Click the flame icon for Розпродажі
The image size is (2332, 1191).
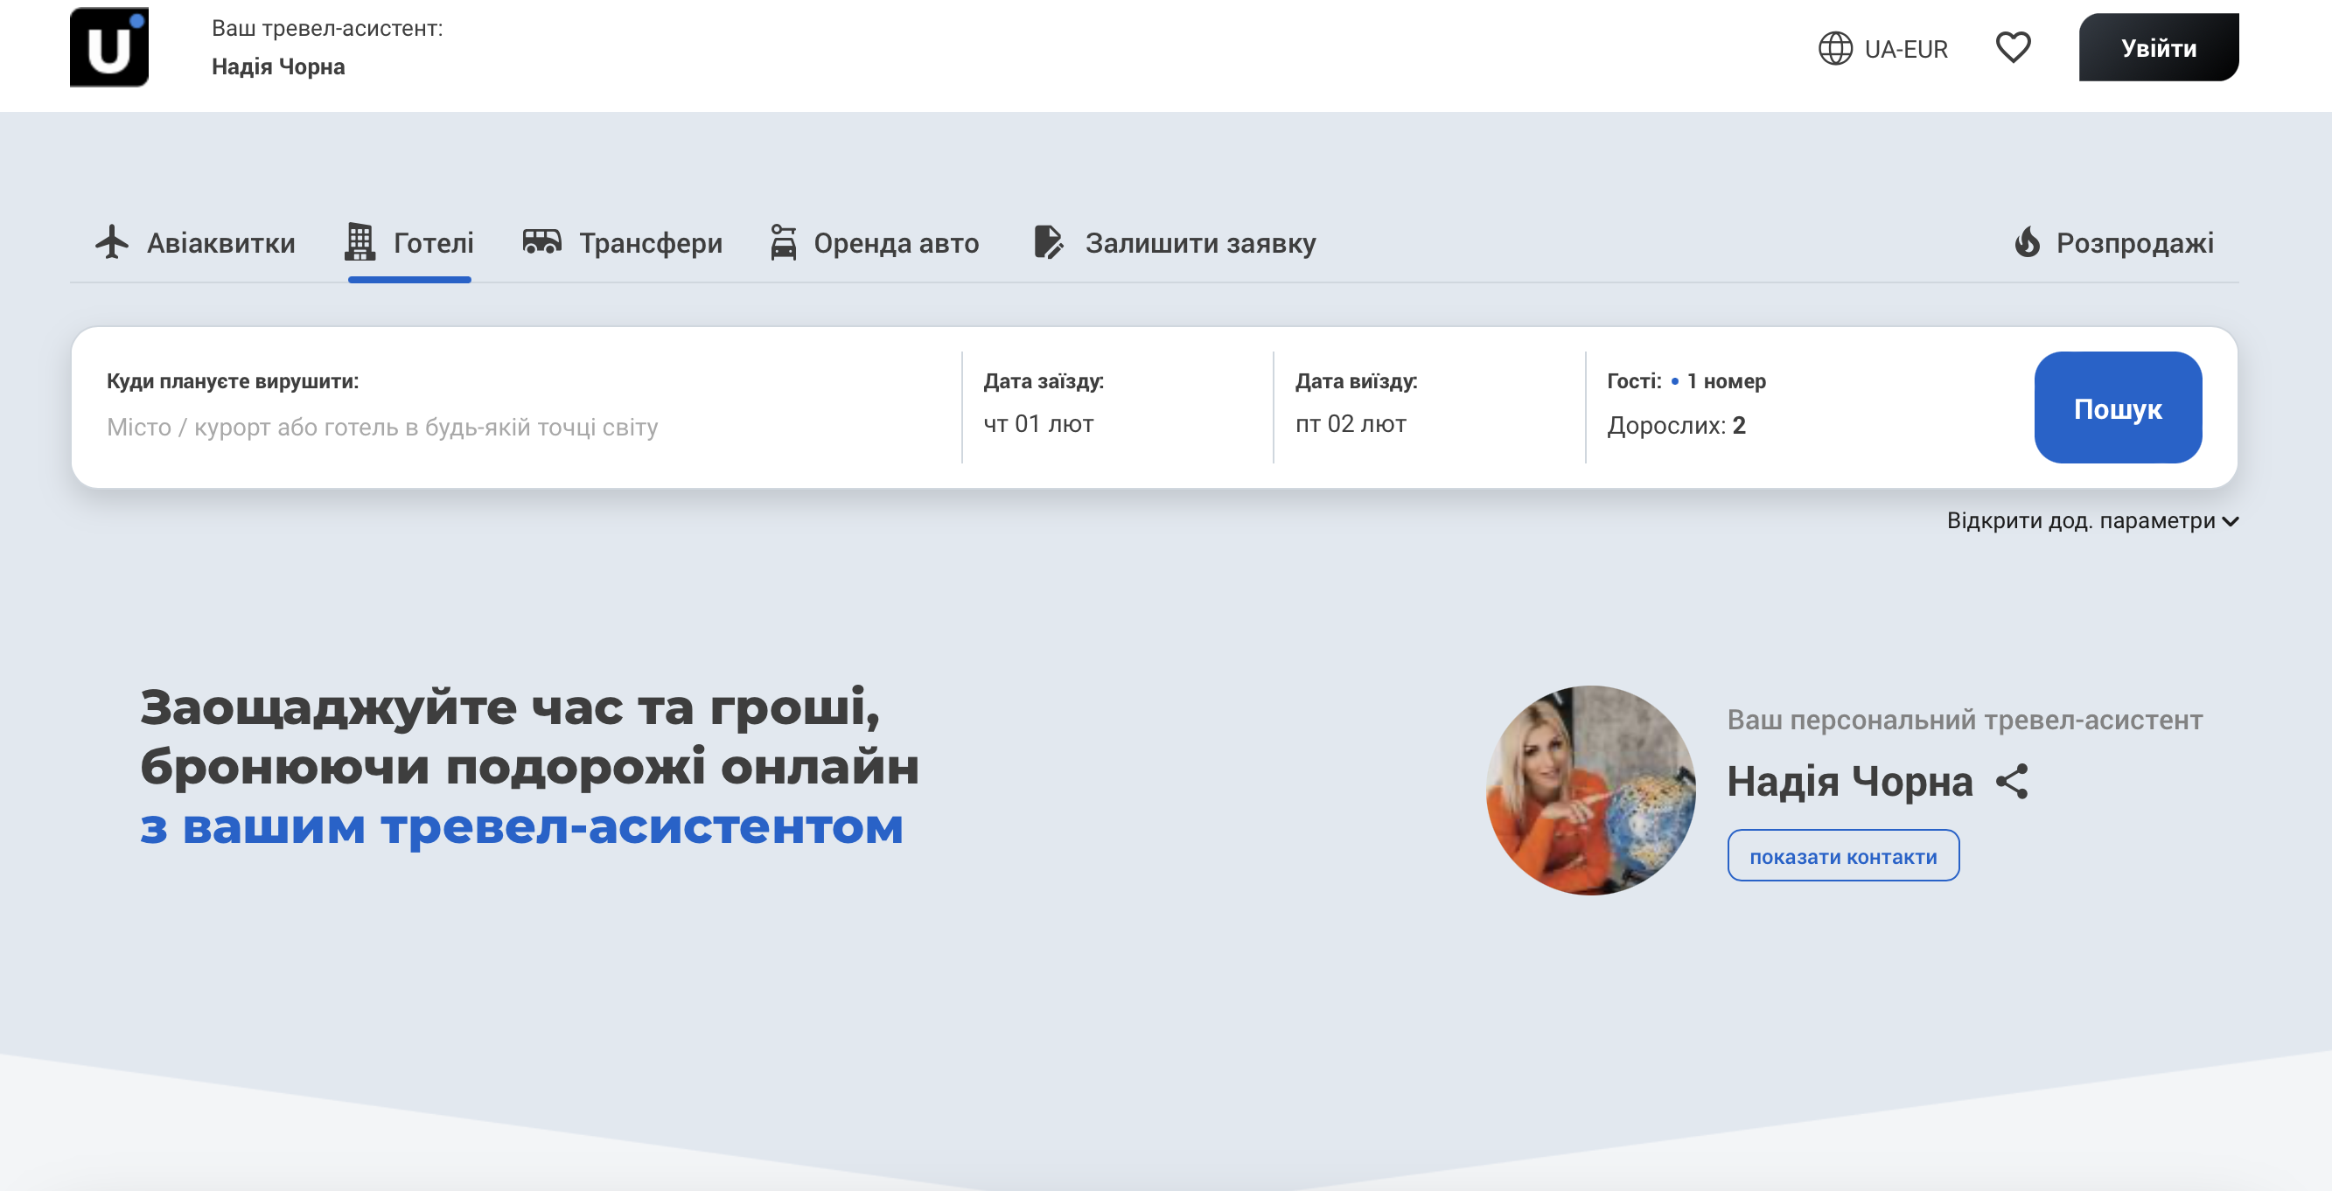tap(2027, 241)
